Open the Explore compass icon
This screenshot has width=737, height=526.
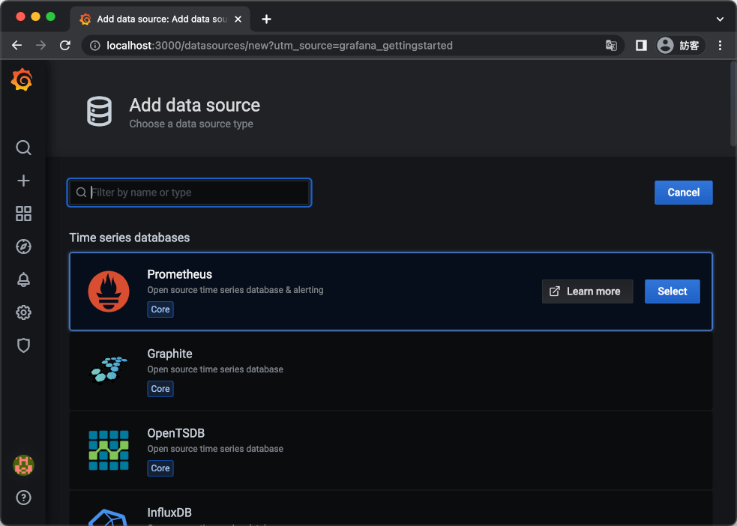[23, 247]
